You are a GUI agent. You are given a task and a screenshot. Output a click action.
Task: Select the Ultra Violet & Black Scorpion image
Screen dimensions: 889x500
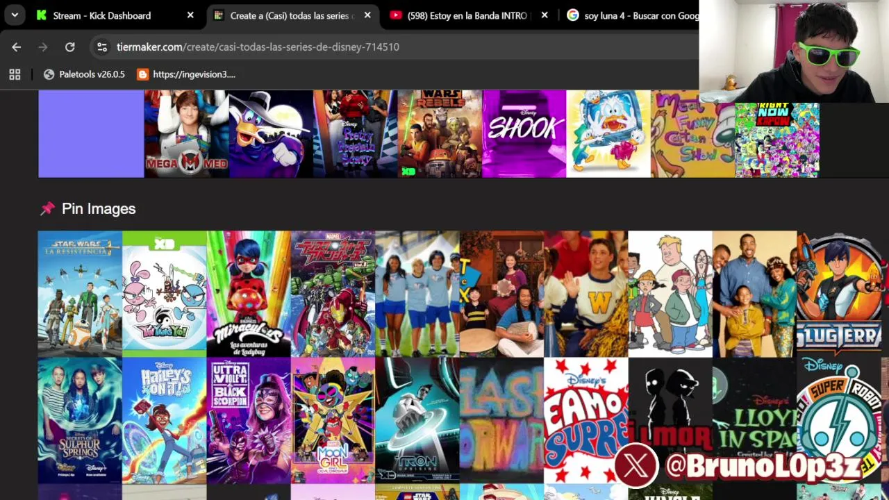[x=249, y=420]
